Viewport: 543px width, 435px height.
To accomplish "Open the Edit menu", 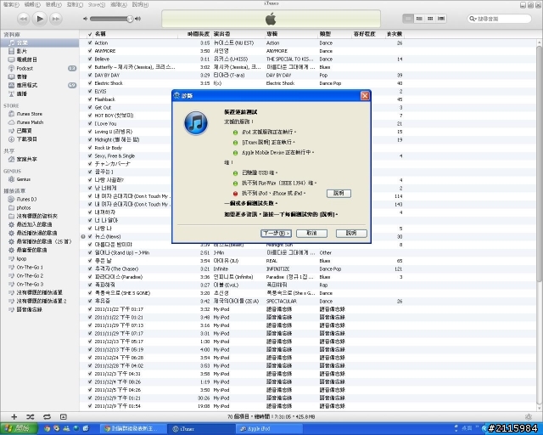I will click(x=32, y=4).
